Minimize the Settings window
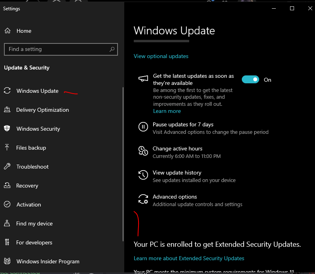 point(273,8)
